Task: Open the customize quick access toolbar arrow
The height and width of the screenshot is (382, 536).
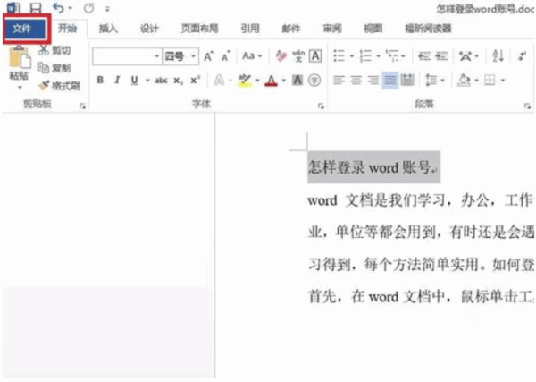Action: pos(107,9)
